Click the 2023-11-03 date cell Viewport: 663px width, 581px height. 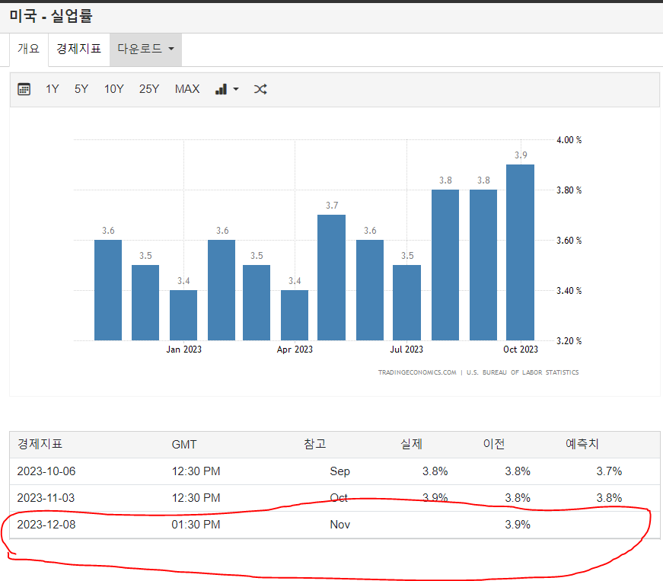46,498
